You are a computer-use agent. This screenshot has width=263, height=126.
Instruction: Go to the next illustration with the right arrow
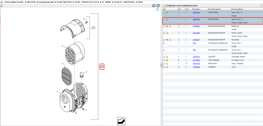click(x=158, y=6)
